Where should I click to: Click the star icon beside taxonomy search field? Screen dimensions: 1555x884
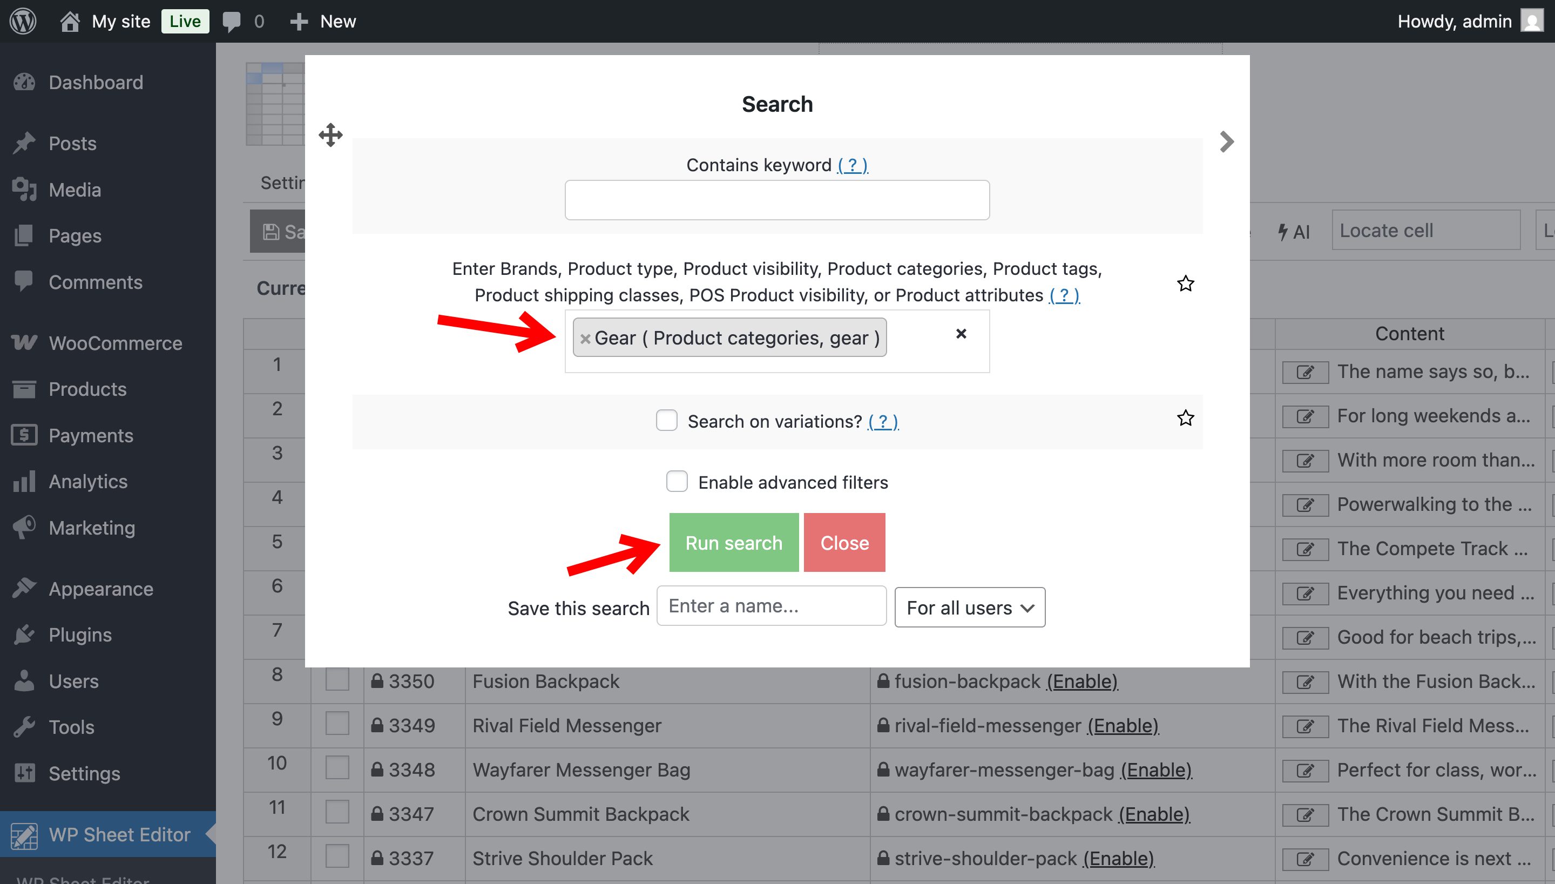point(1185,284)
